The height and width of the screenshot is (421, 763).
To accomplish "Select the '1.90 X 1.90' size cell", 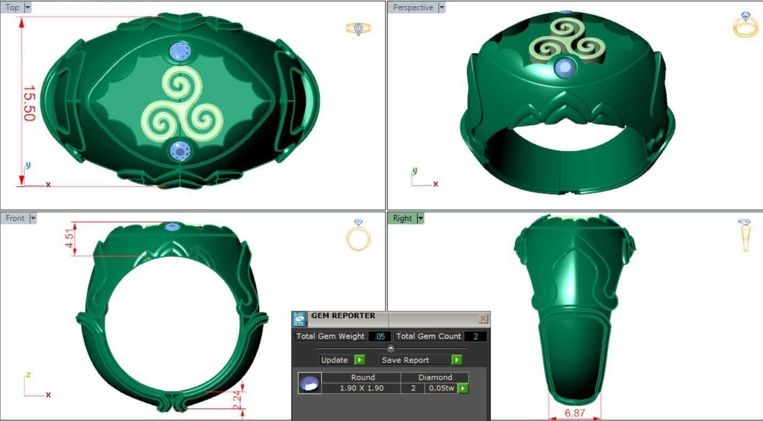I will tap(362, 388).
